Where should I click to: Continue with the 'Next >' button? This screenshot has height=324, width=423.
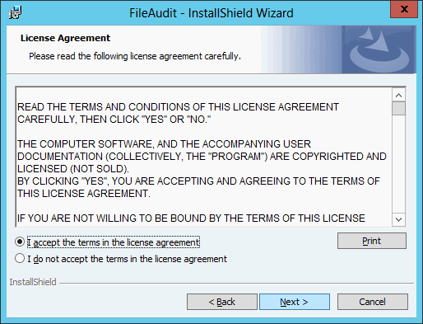tap(295, 302)
